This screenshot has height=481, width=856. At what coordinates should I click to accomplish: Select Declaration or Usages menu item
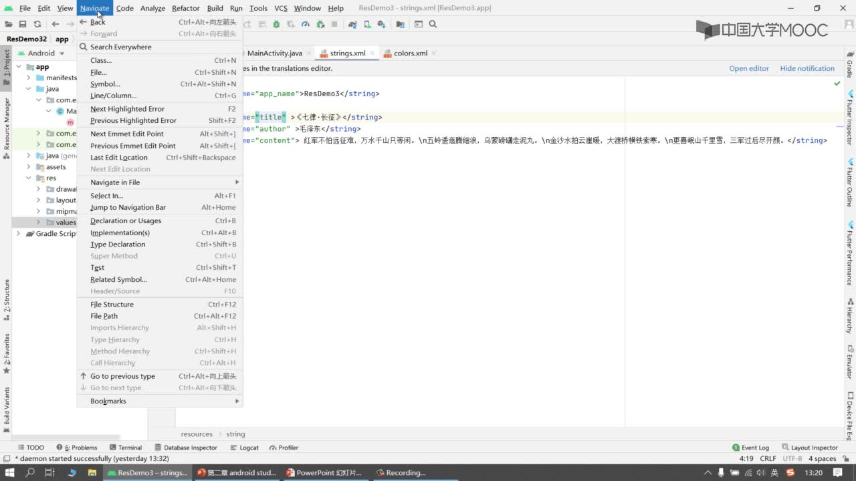pyautogui.click(x=160, y=220)
